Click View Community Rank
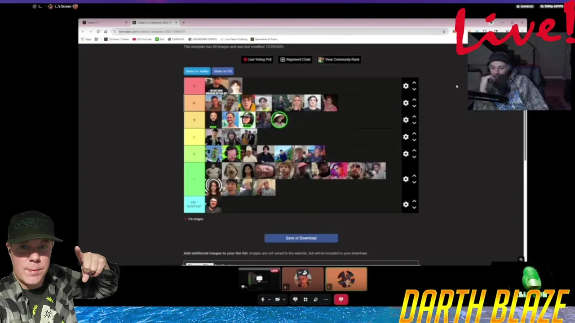Screen dimensions: 575x323 339,59
